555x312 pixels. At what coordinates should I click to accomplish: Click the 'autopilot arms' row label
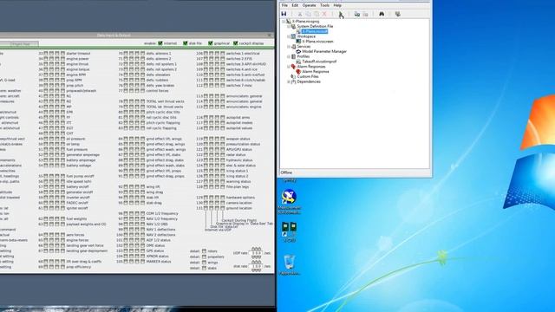(x=238, y=118)
